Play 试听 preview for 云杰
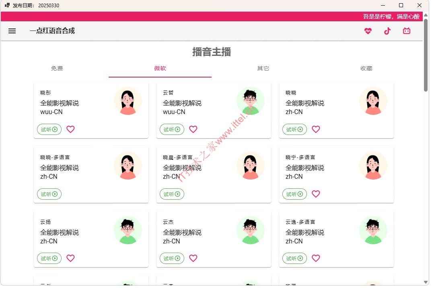This screenshot has width=432, height=288. (172, 258)
